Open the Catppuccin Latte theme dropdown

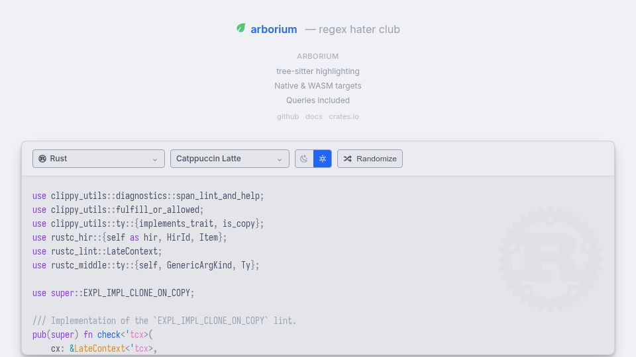click(230, 159)
